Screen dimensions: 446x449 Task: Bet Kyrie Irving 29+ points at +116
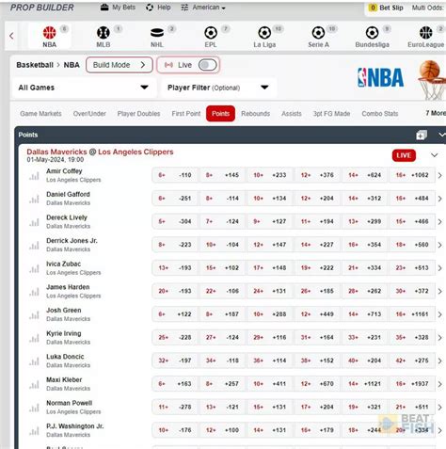click(270, 337)
